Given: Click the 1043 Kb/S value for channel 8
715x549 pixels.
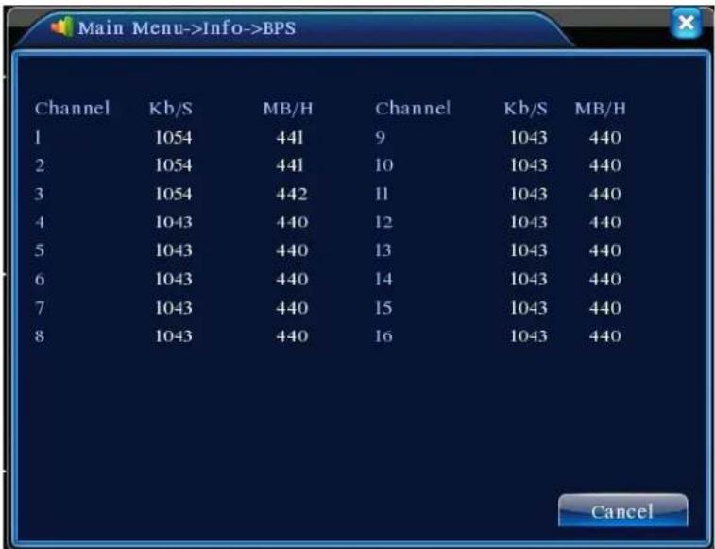Looking at the screenshot, I should [173, 336].
